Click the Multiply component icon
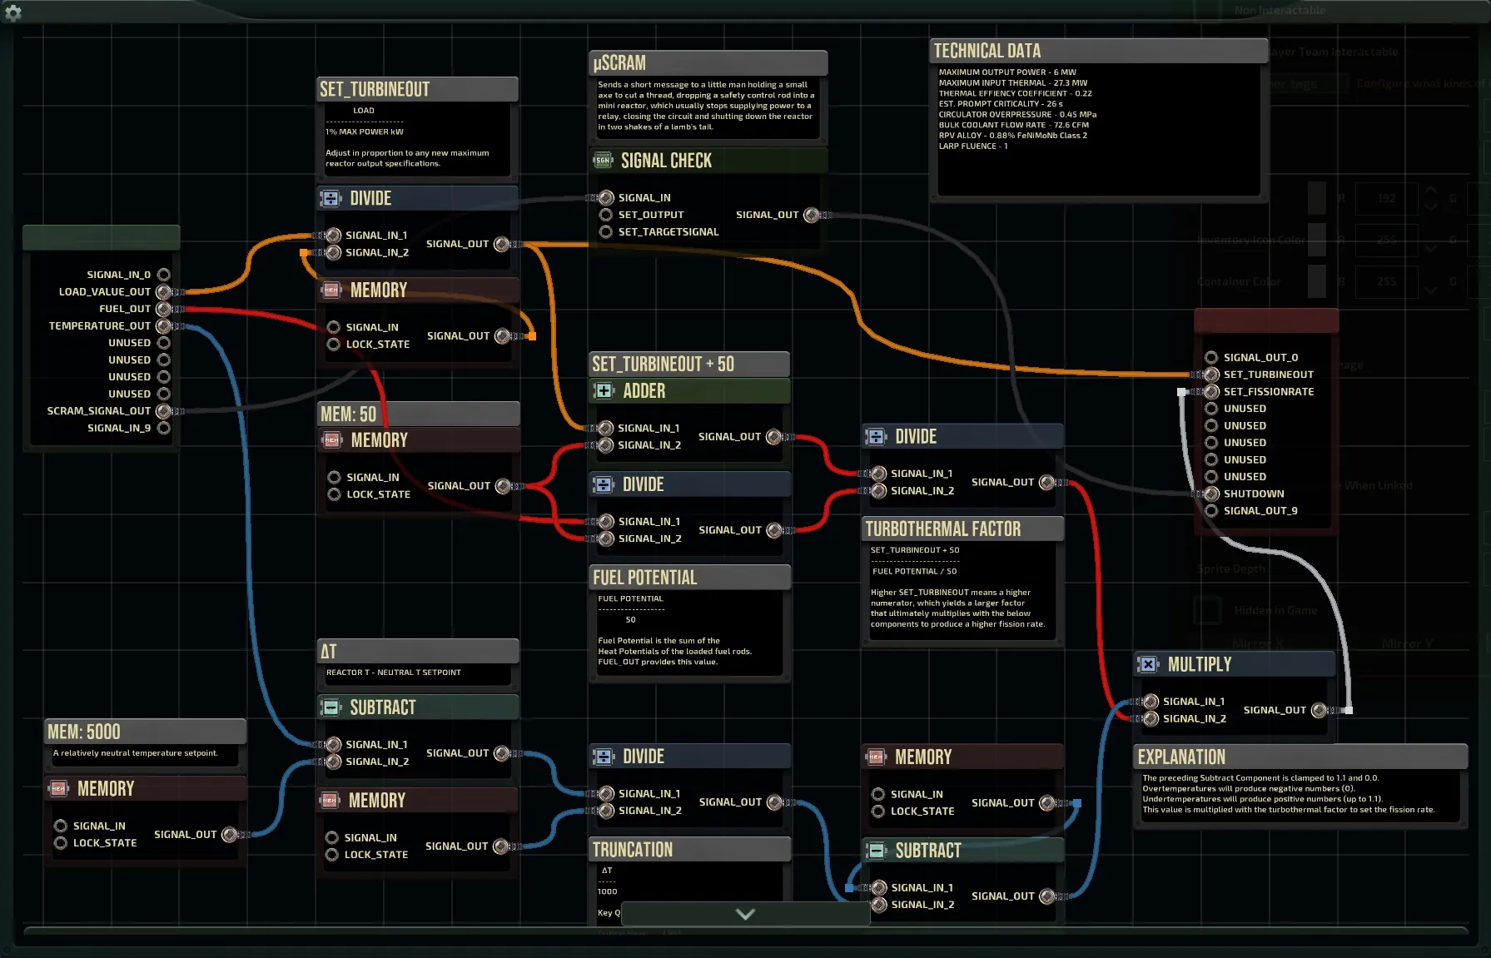The height and width of the screenshot is (958, 1491). point(1148,664)
